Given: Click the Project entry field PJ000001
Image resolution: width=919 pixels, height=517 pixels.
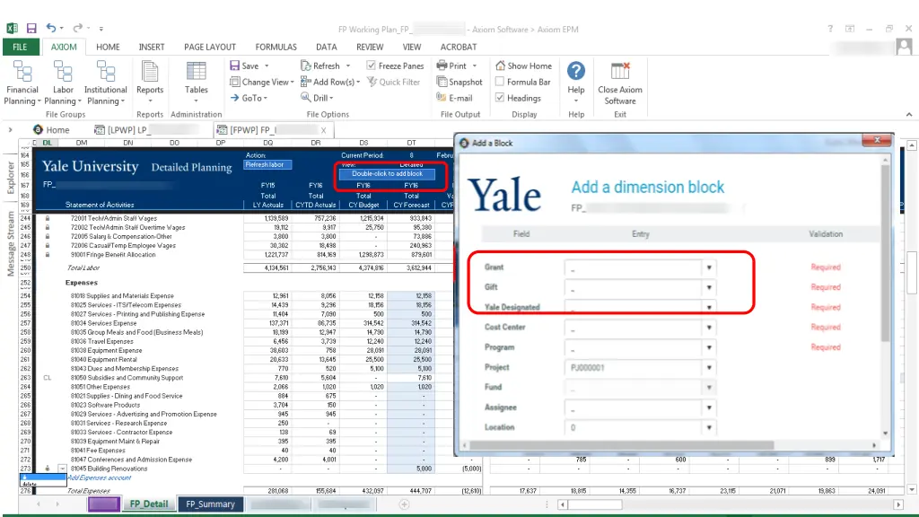Looking at the screenshot, I should (633, 367).
